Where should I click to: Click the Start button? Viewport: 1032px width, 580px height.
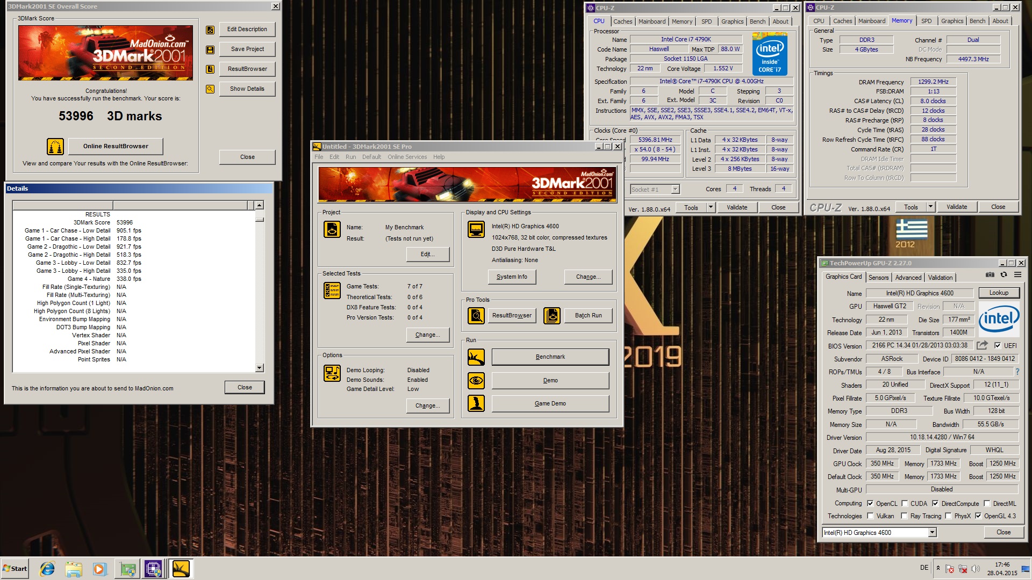[x=15, y=569]
